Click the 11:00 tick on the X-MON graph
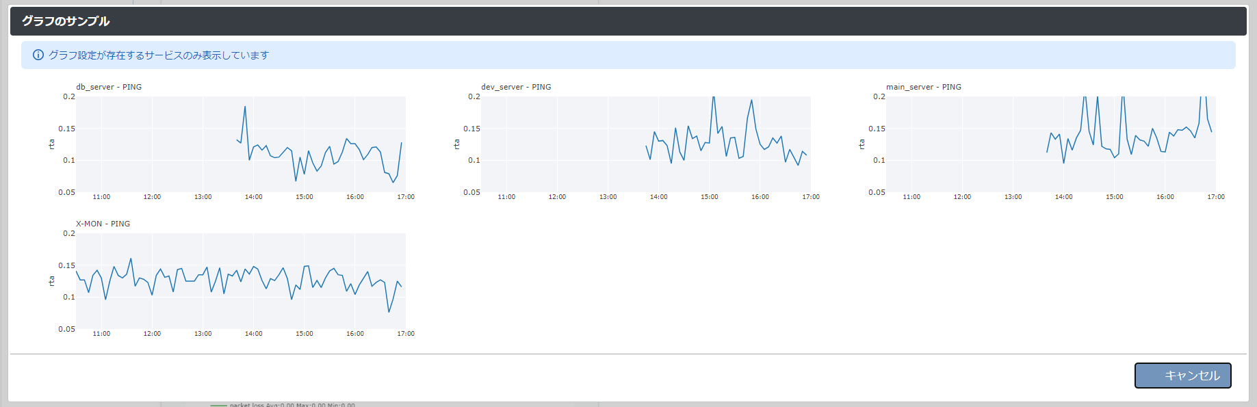Screen dimensions: 1257x407 coord(101,334)
